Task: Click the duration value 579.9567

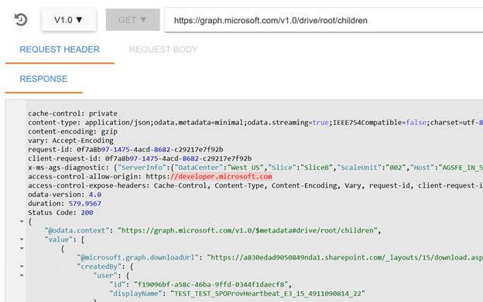Action: [84, 204]
